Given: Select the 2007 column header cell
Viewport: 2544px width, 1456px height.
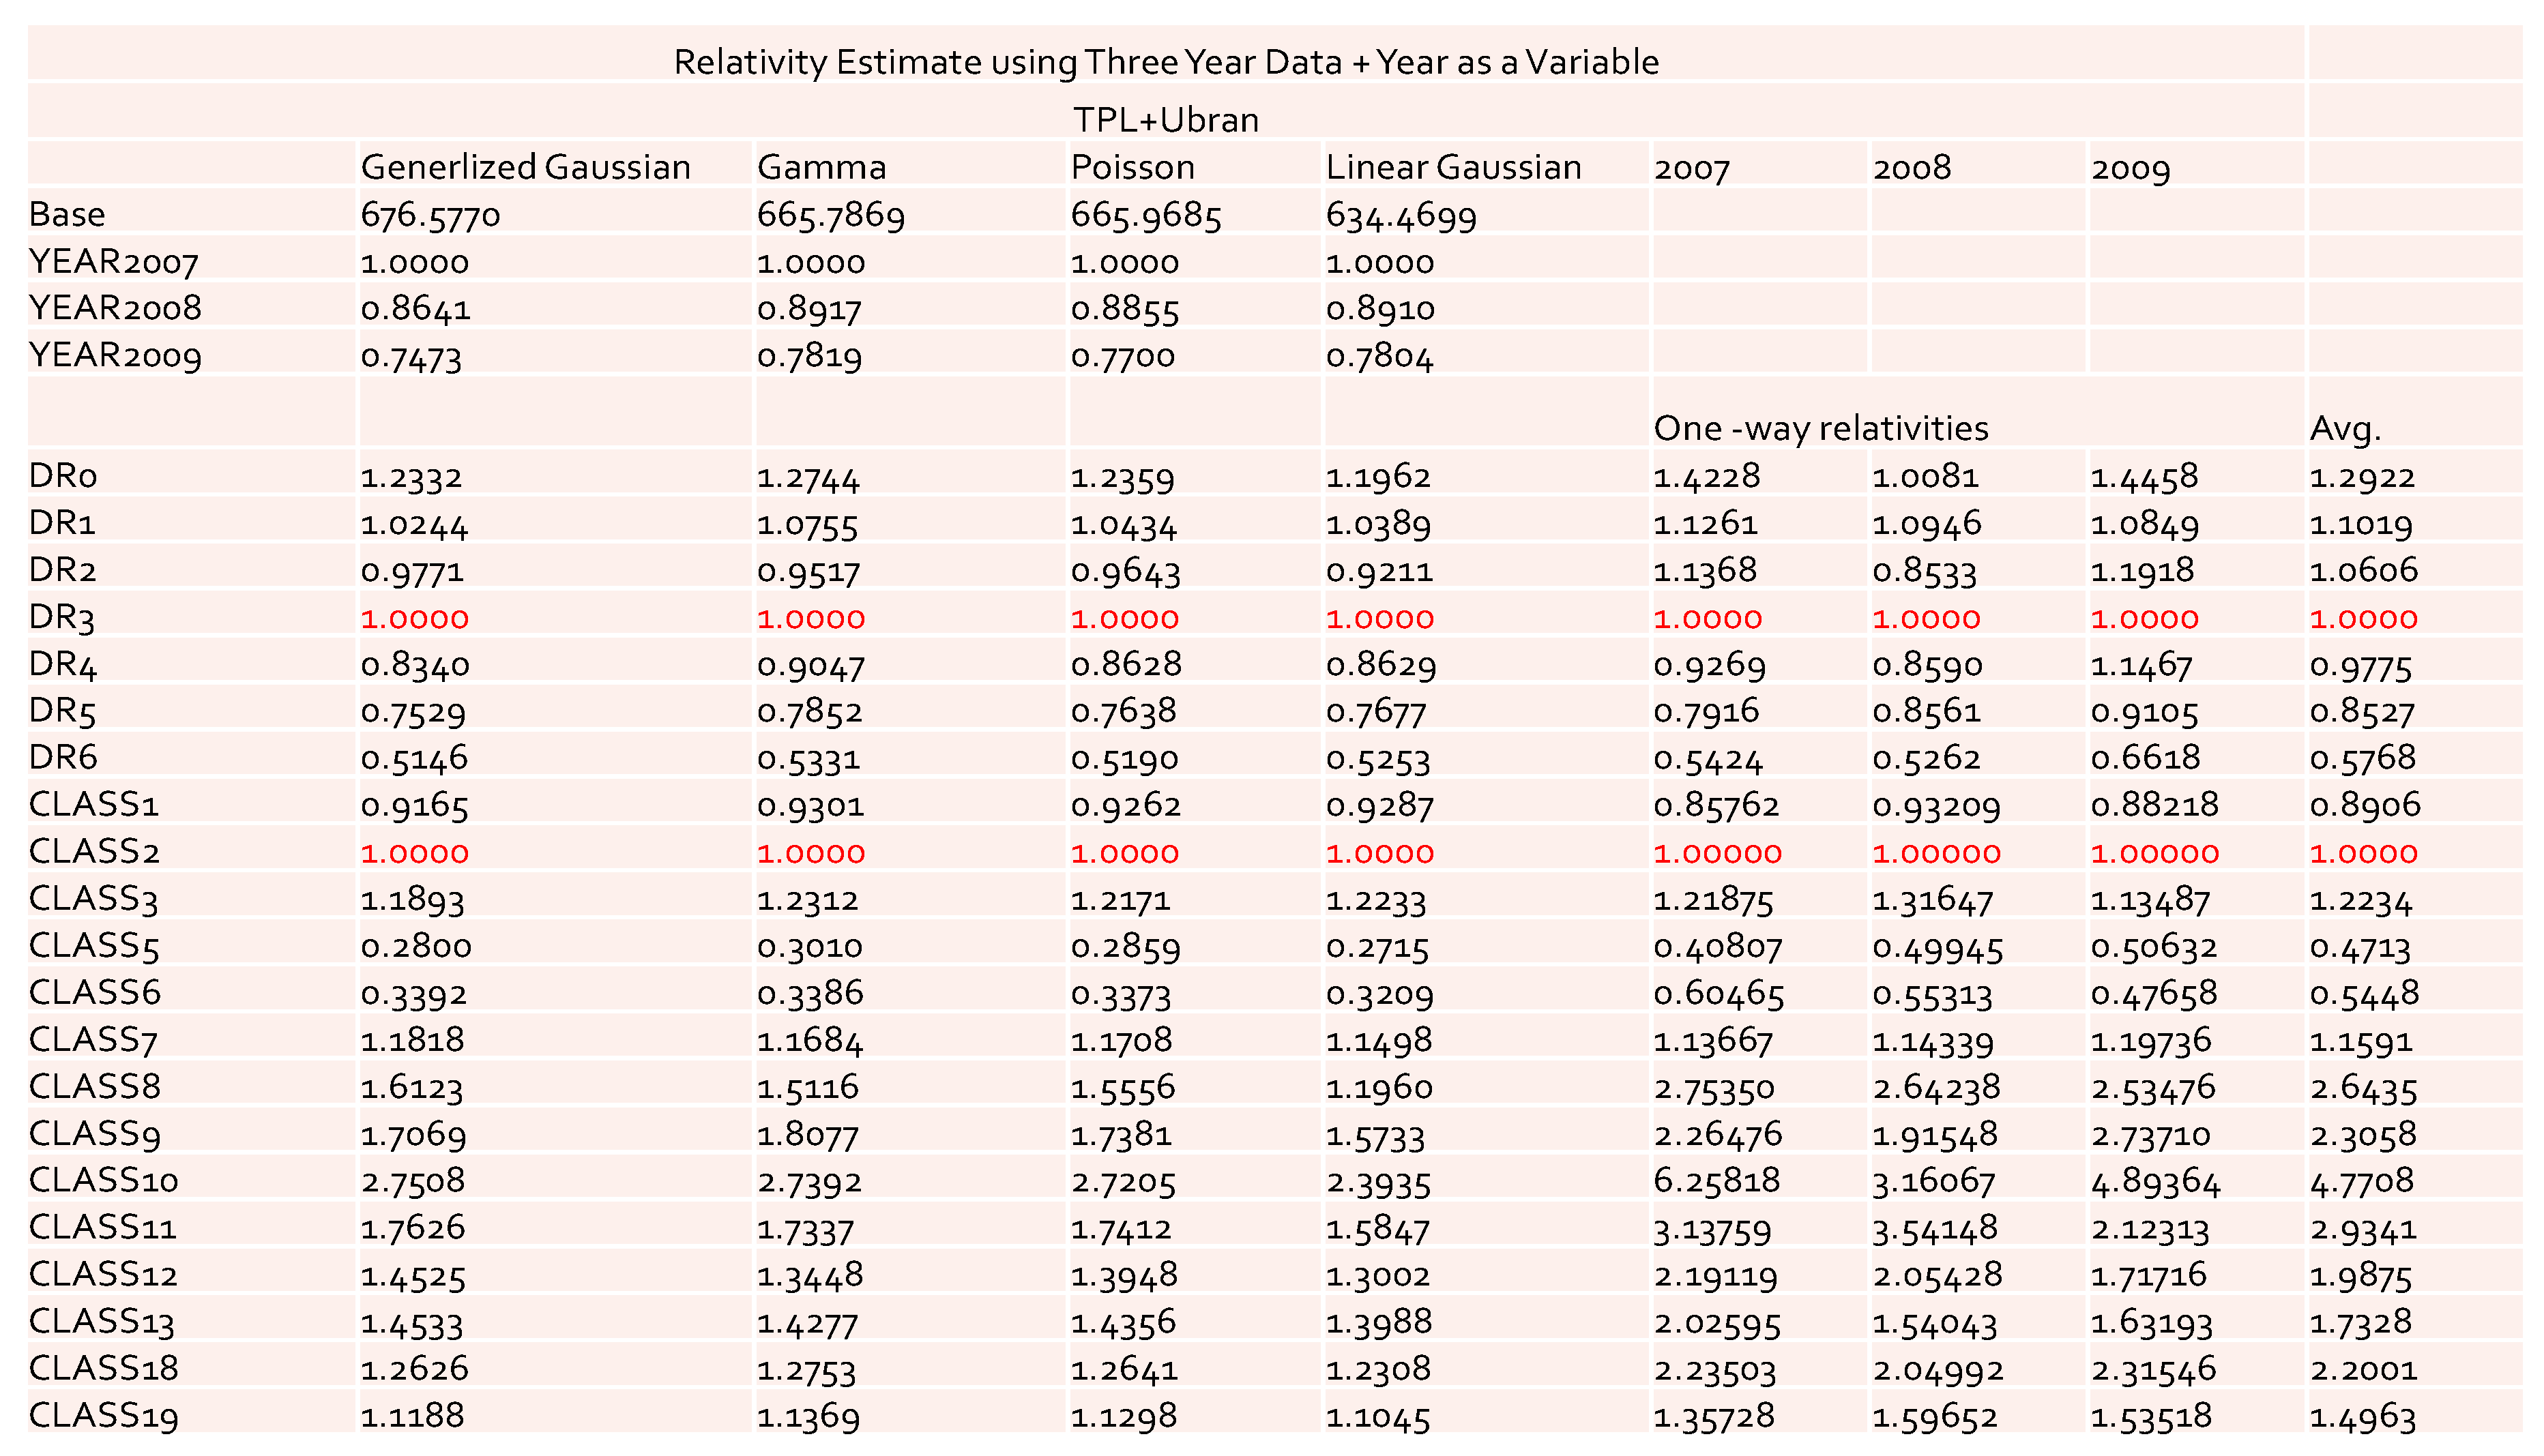Looking at the screenshot, I should (1691, 168).
